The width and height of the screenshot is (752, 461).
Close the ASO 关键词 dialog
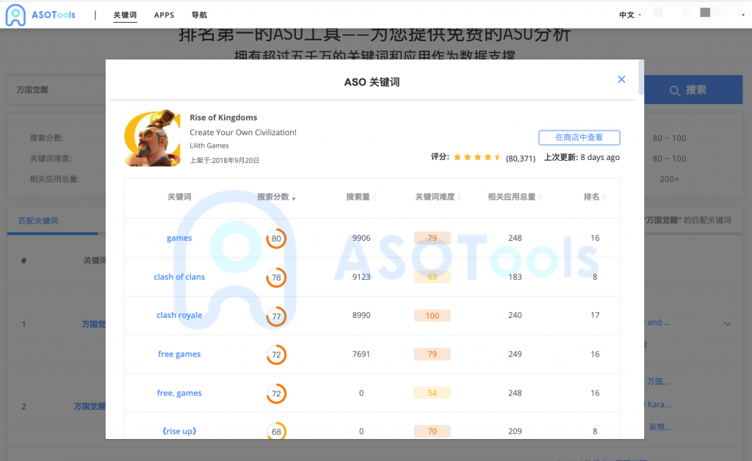[621, 79]
